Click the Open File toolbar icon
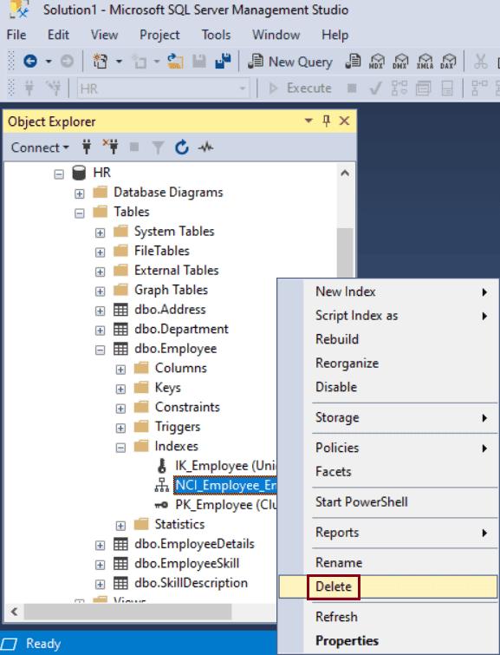 point(176,62)
